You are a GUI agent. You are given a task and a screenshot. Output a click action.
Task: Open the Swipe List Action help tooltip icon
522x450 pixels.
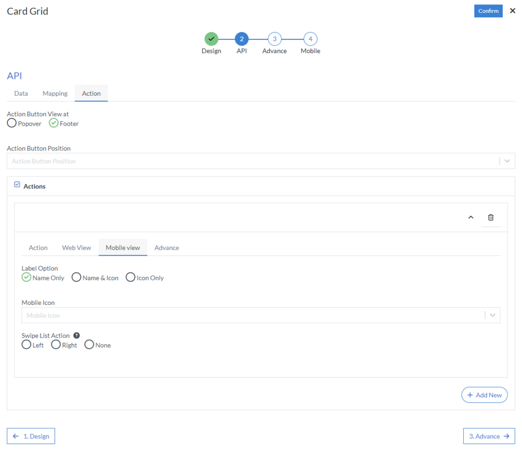(76, 335)
